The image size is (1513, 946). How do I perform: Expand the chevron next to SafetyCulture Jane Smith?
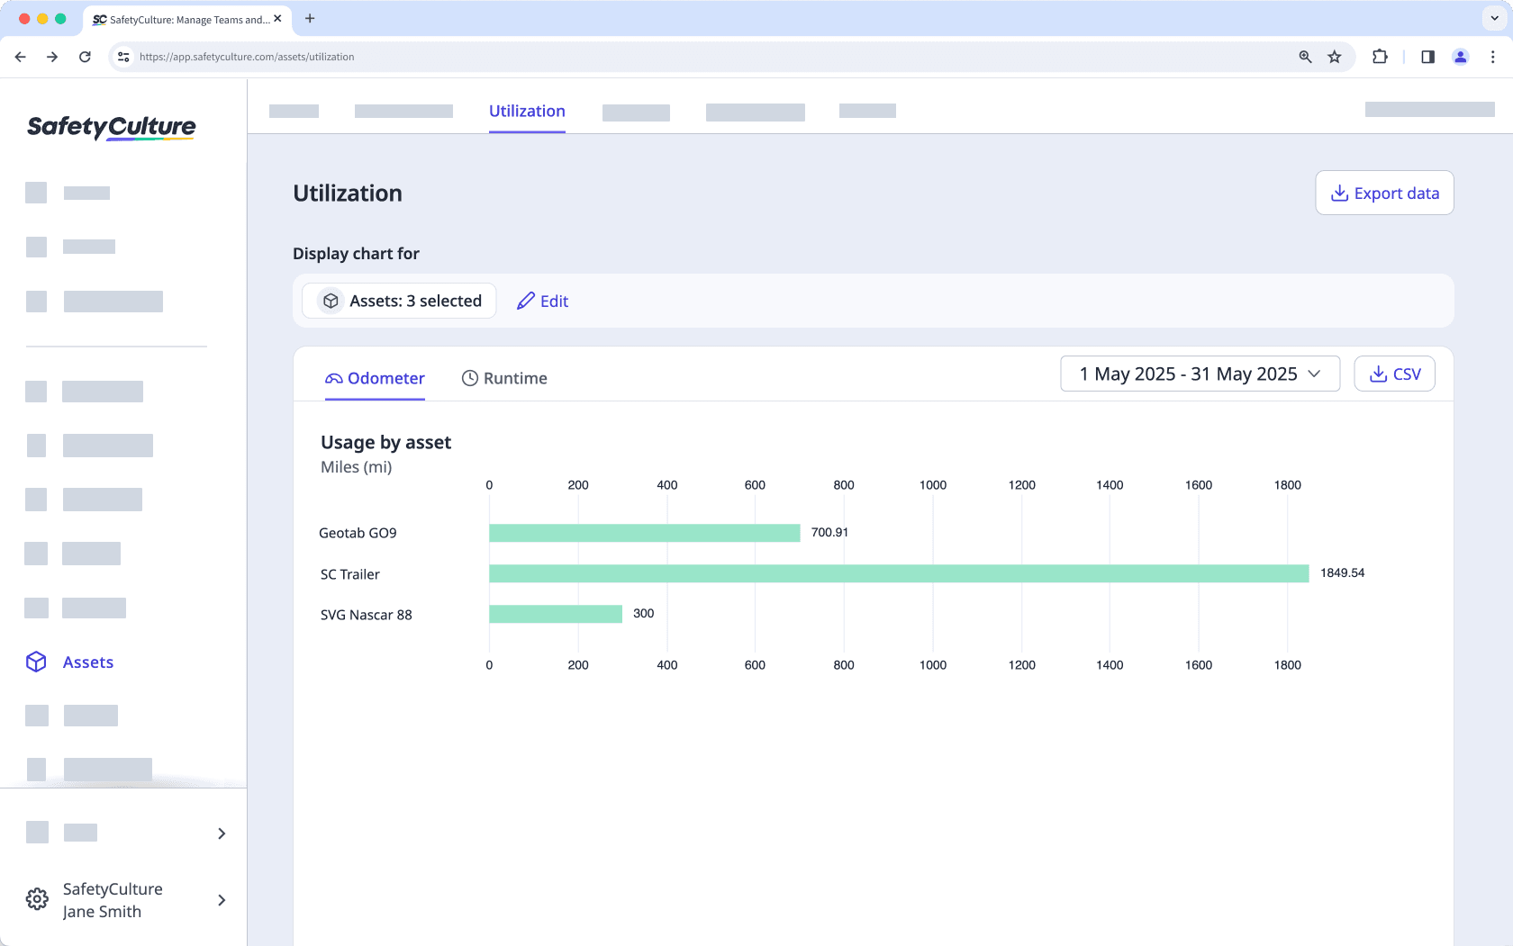coord(222,900)
